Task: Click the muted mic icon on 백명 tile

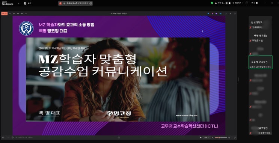Action: 250,41
